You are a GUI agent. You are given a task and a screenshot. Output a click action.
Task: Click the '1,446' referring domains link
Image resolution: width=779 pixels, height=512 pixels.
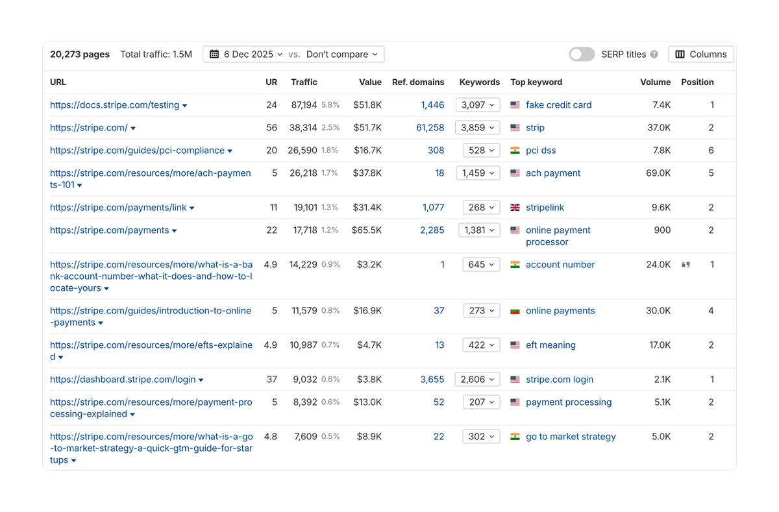tap(433, 104)
